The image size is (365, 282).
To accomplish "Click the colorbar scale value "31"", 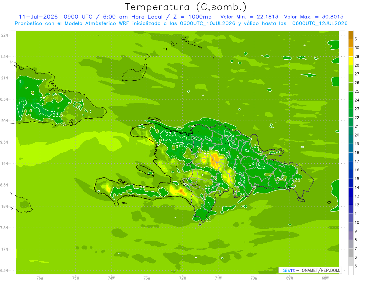I will pyautogui.click(x=357, y=39).
